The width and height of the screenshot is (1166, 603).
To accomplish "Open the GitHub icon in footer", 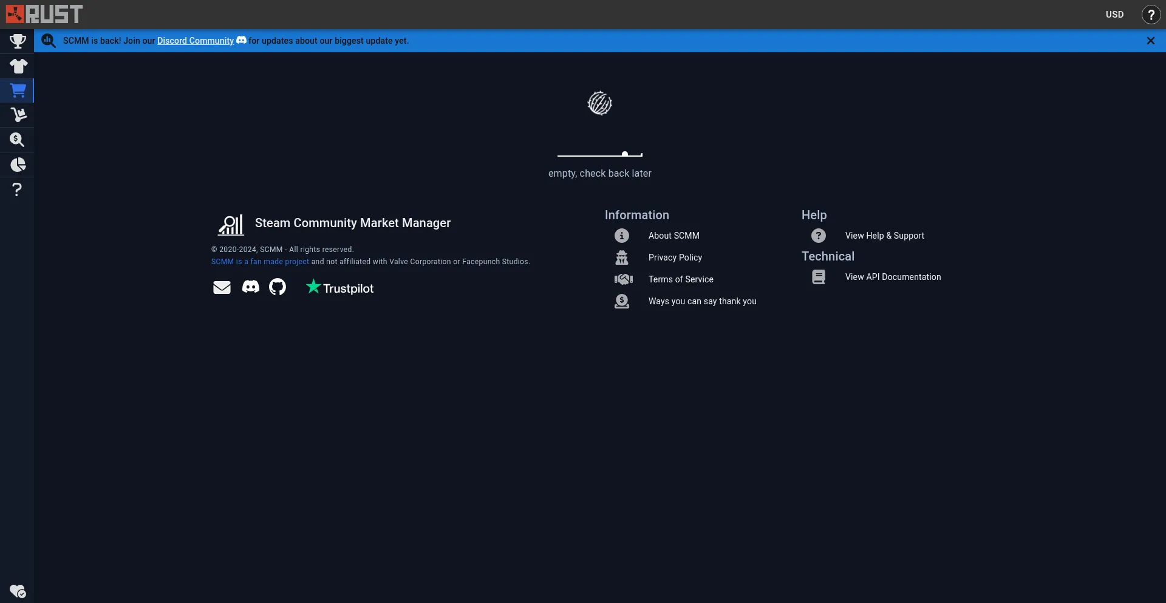I will pos(278,287).
